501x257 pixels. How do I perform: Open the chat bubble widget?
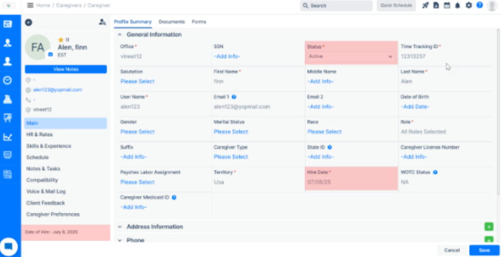[x=9, y=246]
